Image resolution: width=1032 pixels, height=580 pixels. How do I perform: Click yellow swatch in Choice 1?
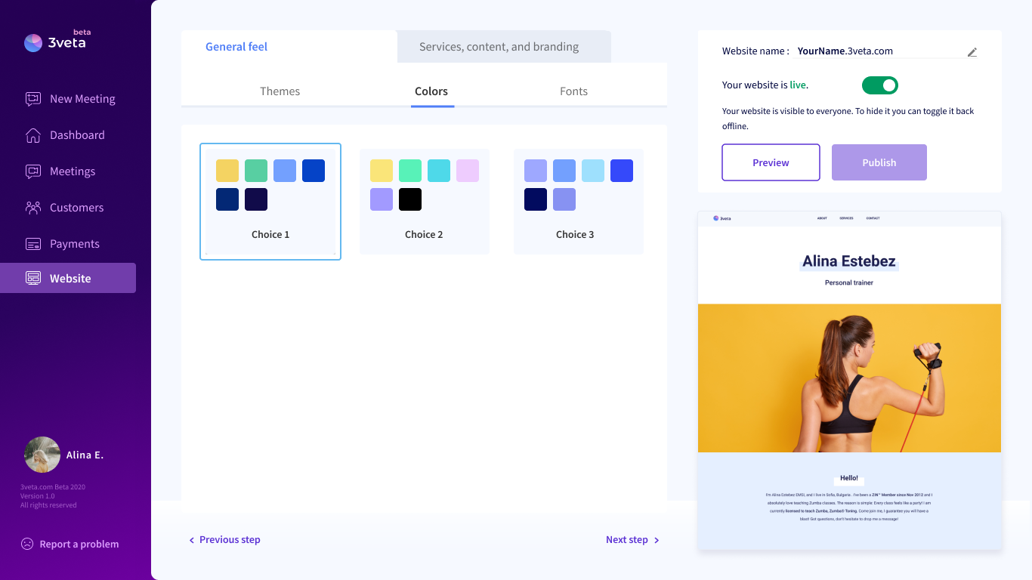pos(227,171)
